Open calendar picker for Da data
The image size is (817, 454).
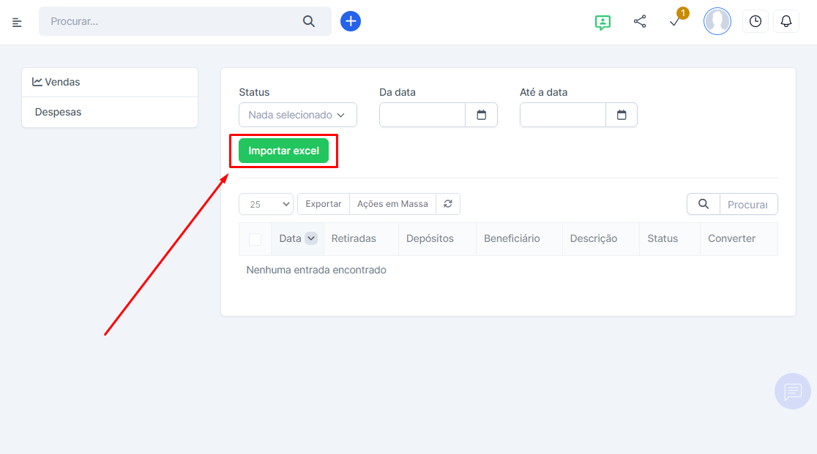(x=481, y=115)
